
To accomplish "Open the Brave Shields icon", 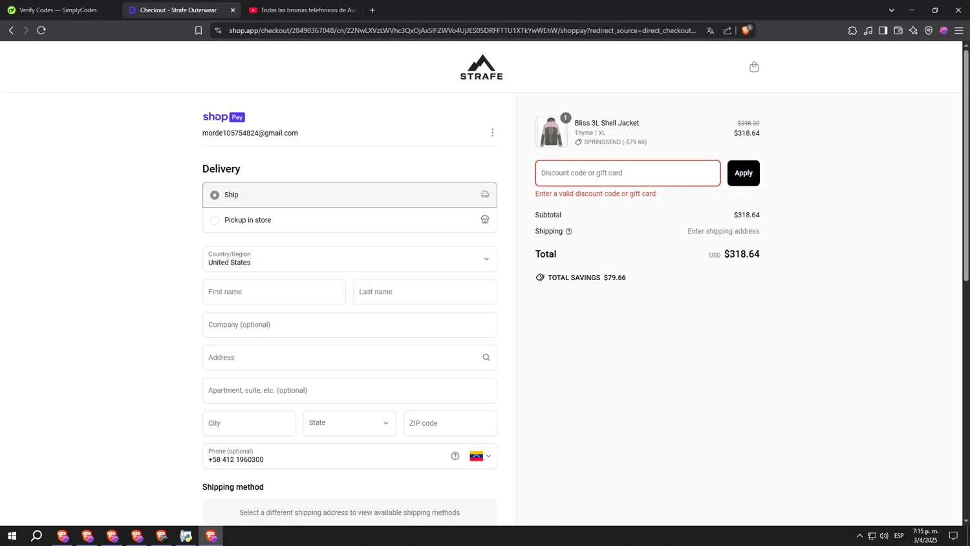I will (746, 30).
